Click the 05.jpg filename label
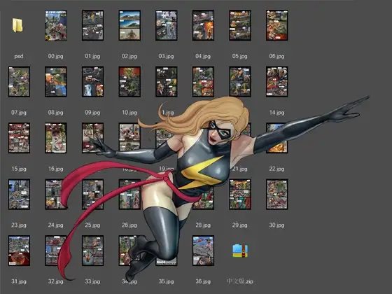Image resolution: width=392 pixels, height=294 pixels. (x=239, y=56)
